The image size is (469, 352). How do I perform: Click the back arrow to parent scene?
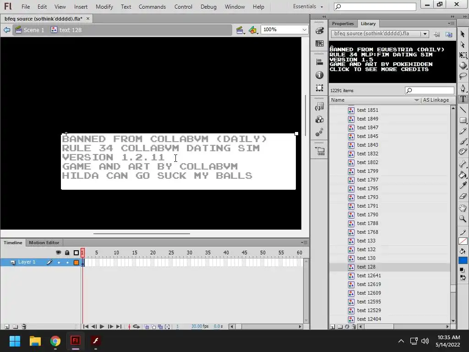coord(6,30)
